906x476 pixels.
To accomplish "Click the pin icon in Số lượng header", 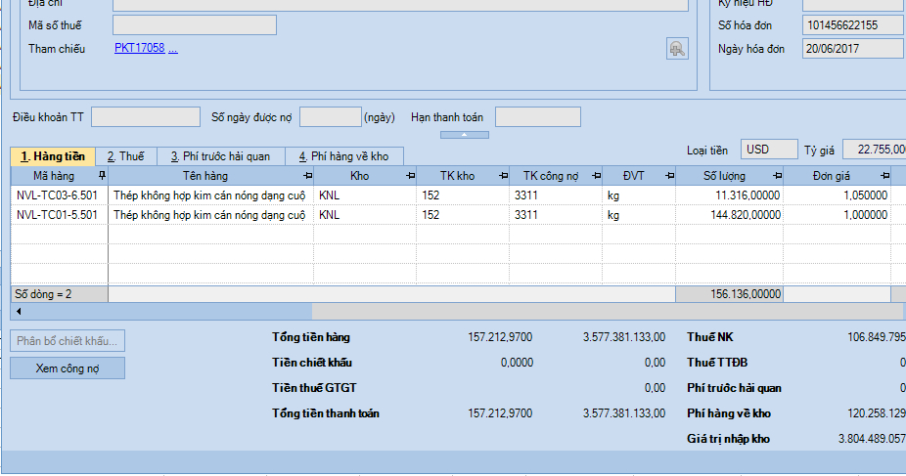I will point(777,176).
